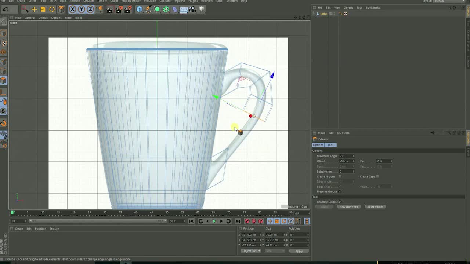Screen dimensions: 470x264
Task: Click the spline Pen tool icon
Action: tap(148, 9)
